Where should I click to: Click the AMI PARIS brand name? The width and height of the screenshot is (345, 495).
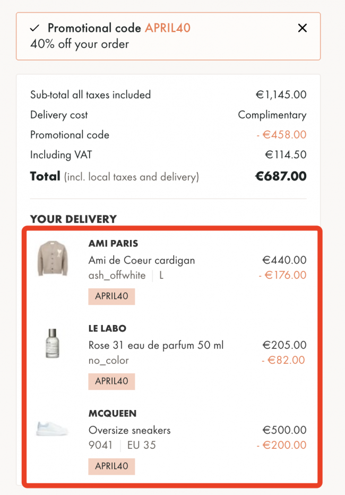click(113, 243)
